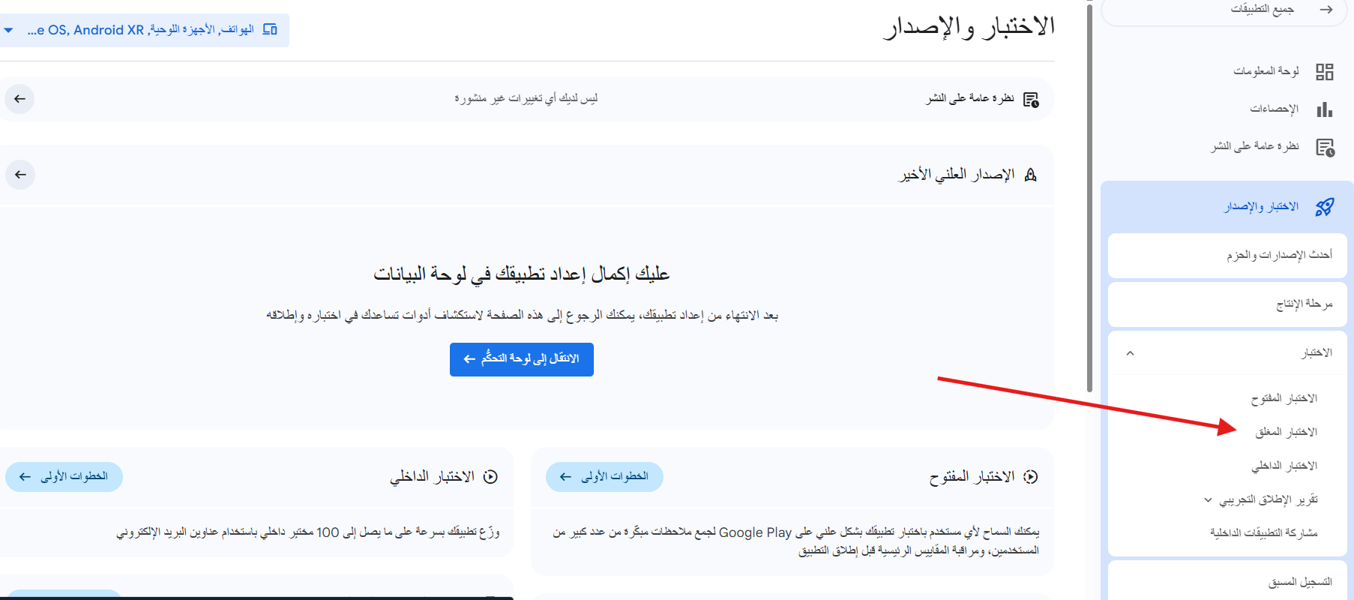
Task: Click the blue Go to dashboard button
Action: (x=521, y=359)
